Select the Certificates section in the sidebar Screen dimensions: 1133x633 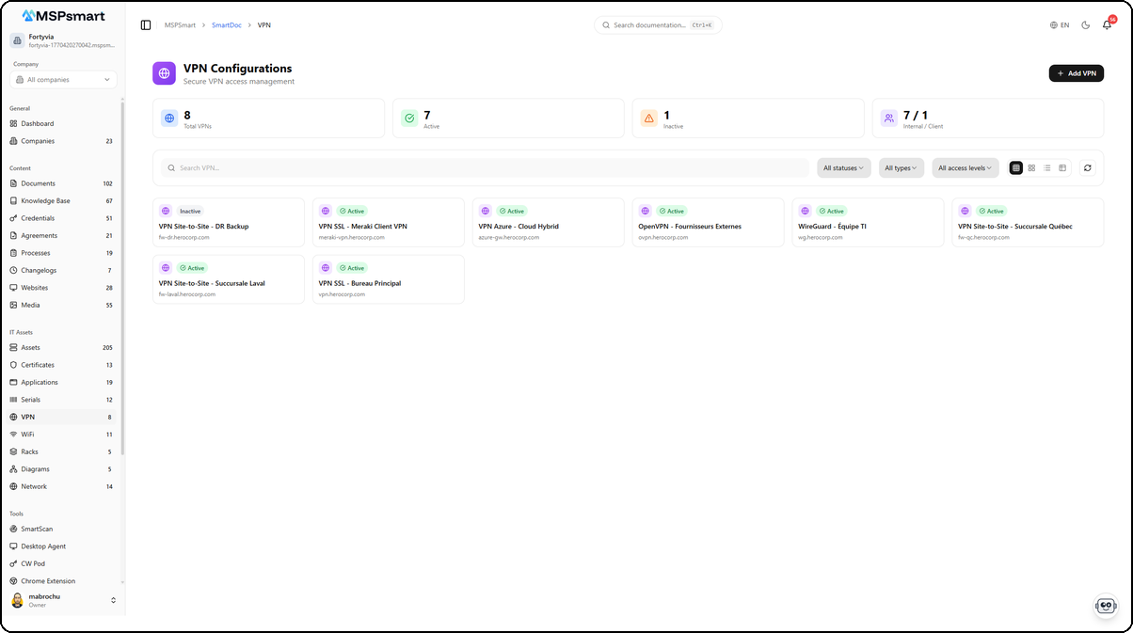point(37,364)
